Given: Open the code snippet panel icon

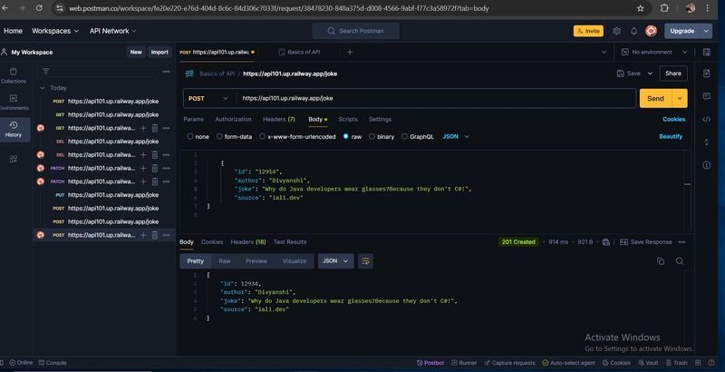Looking at the screenshot, I should click(707, 120).
